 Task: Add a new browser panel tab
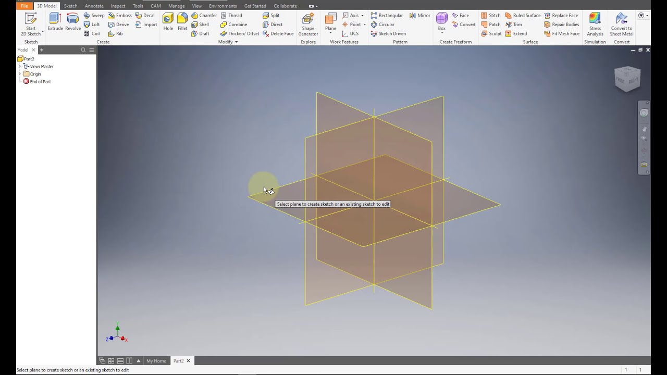(42, 50)
